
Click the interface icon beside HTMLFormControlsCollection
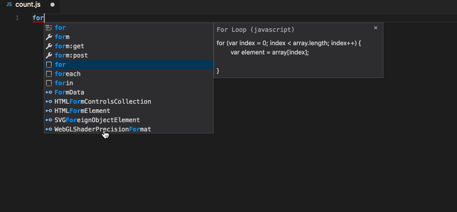coord(49,102)
